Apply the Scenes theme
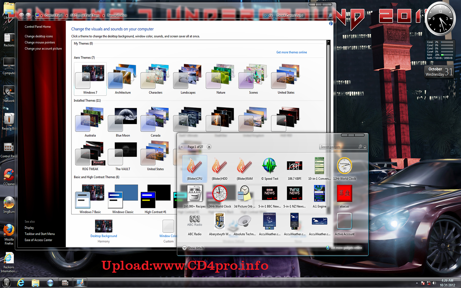 [254, 79]
